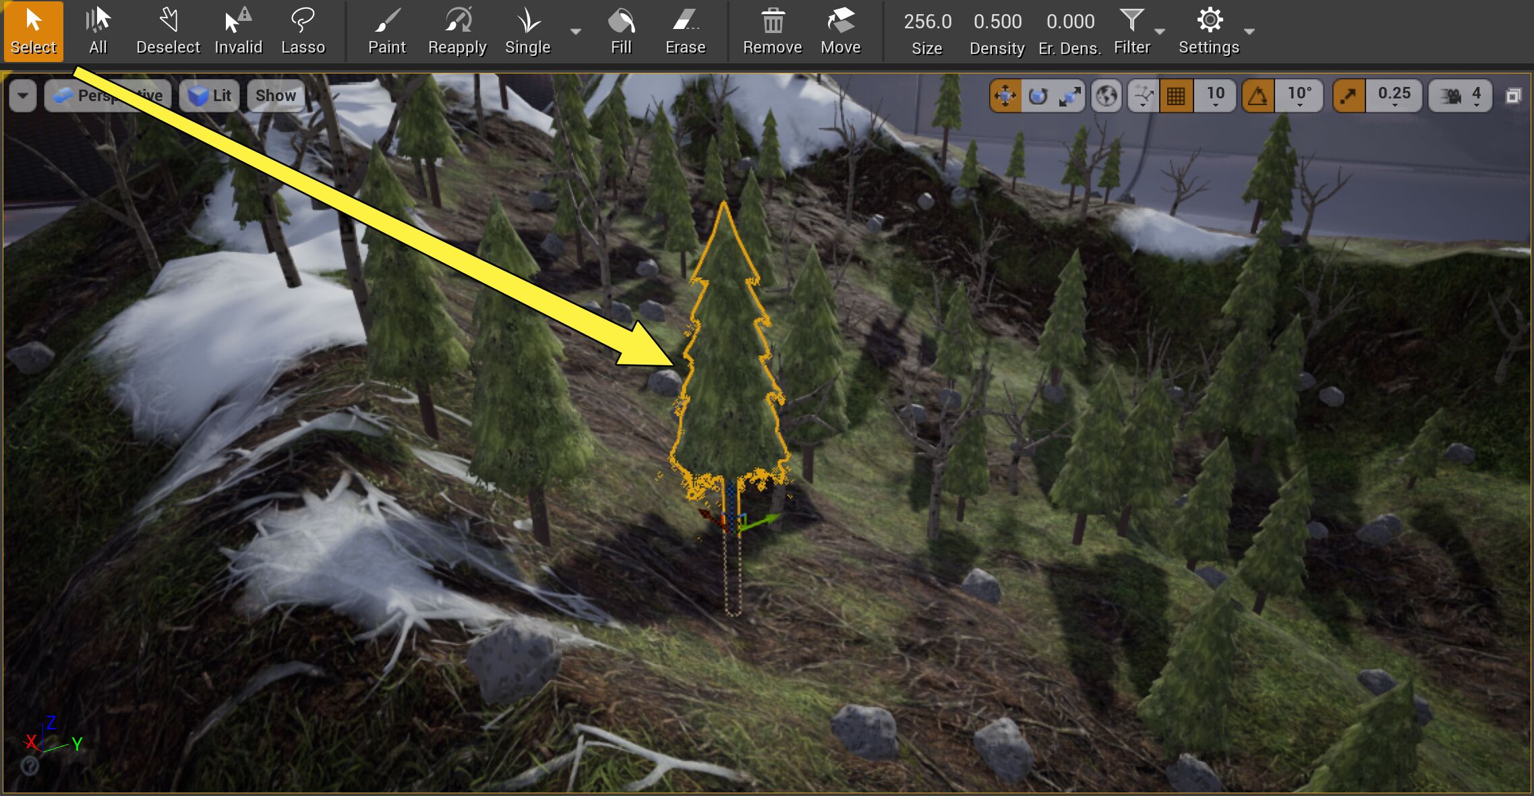Activate the Erase foliage tool
The height and width of the screenshot is (796, 1534).
684,30
